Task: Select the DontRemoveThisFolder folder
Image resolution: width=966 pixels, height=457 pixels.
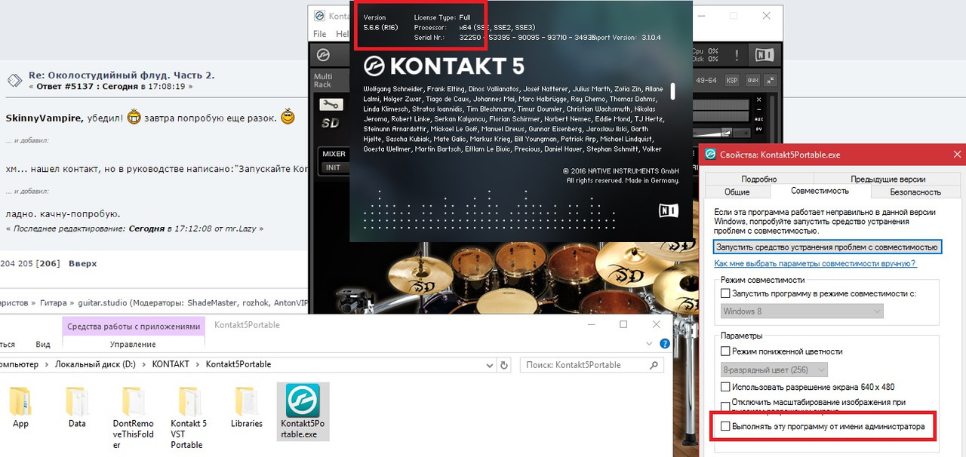Action: [133, 418]
